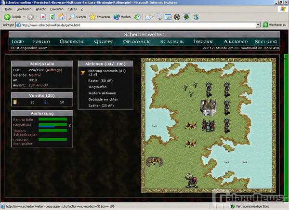The image size is (289, 210).
Task: Click the green Refresh page icon
Action: pyautogui.click(x=53, y=17)
